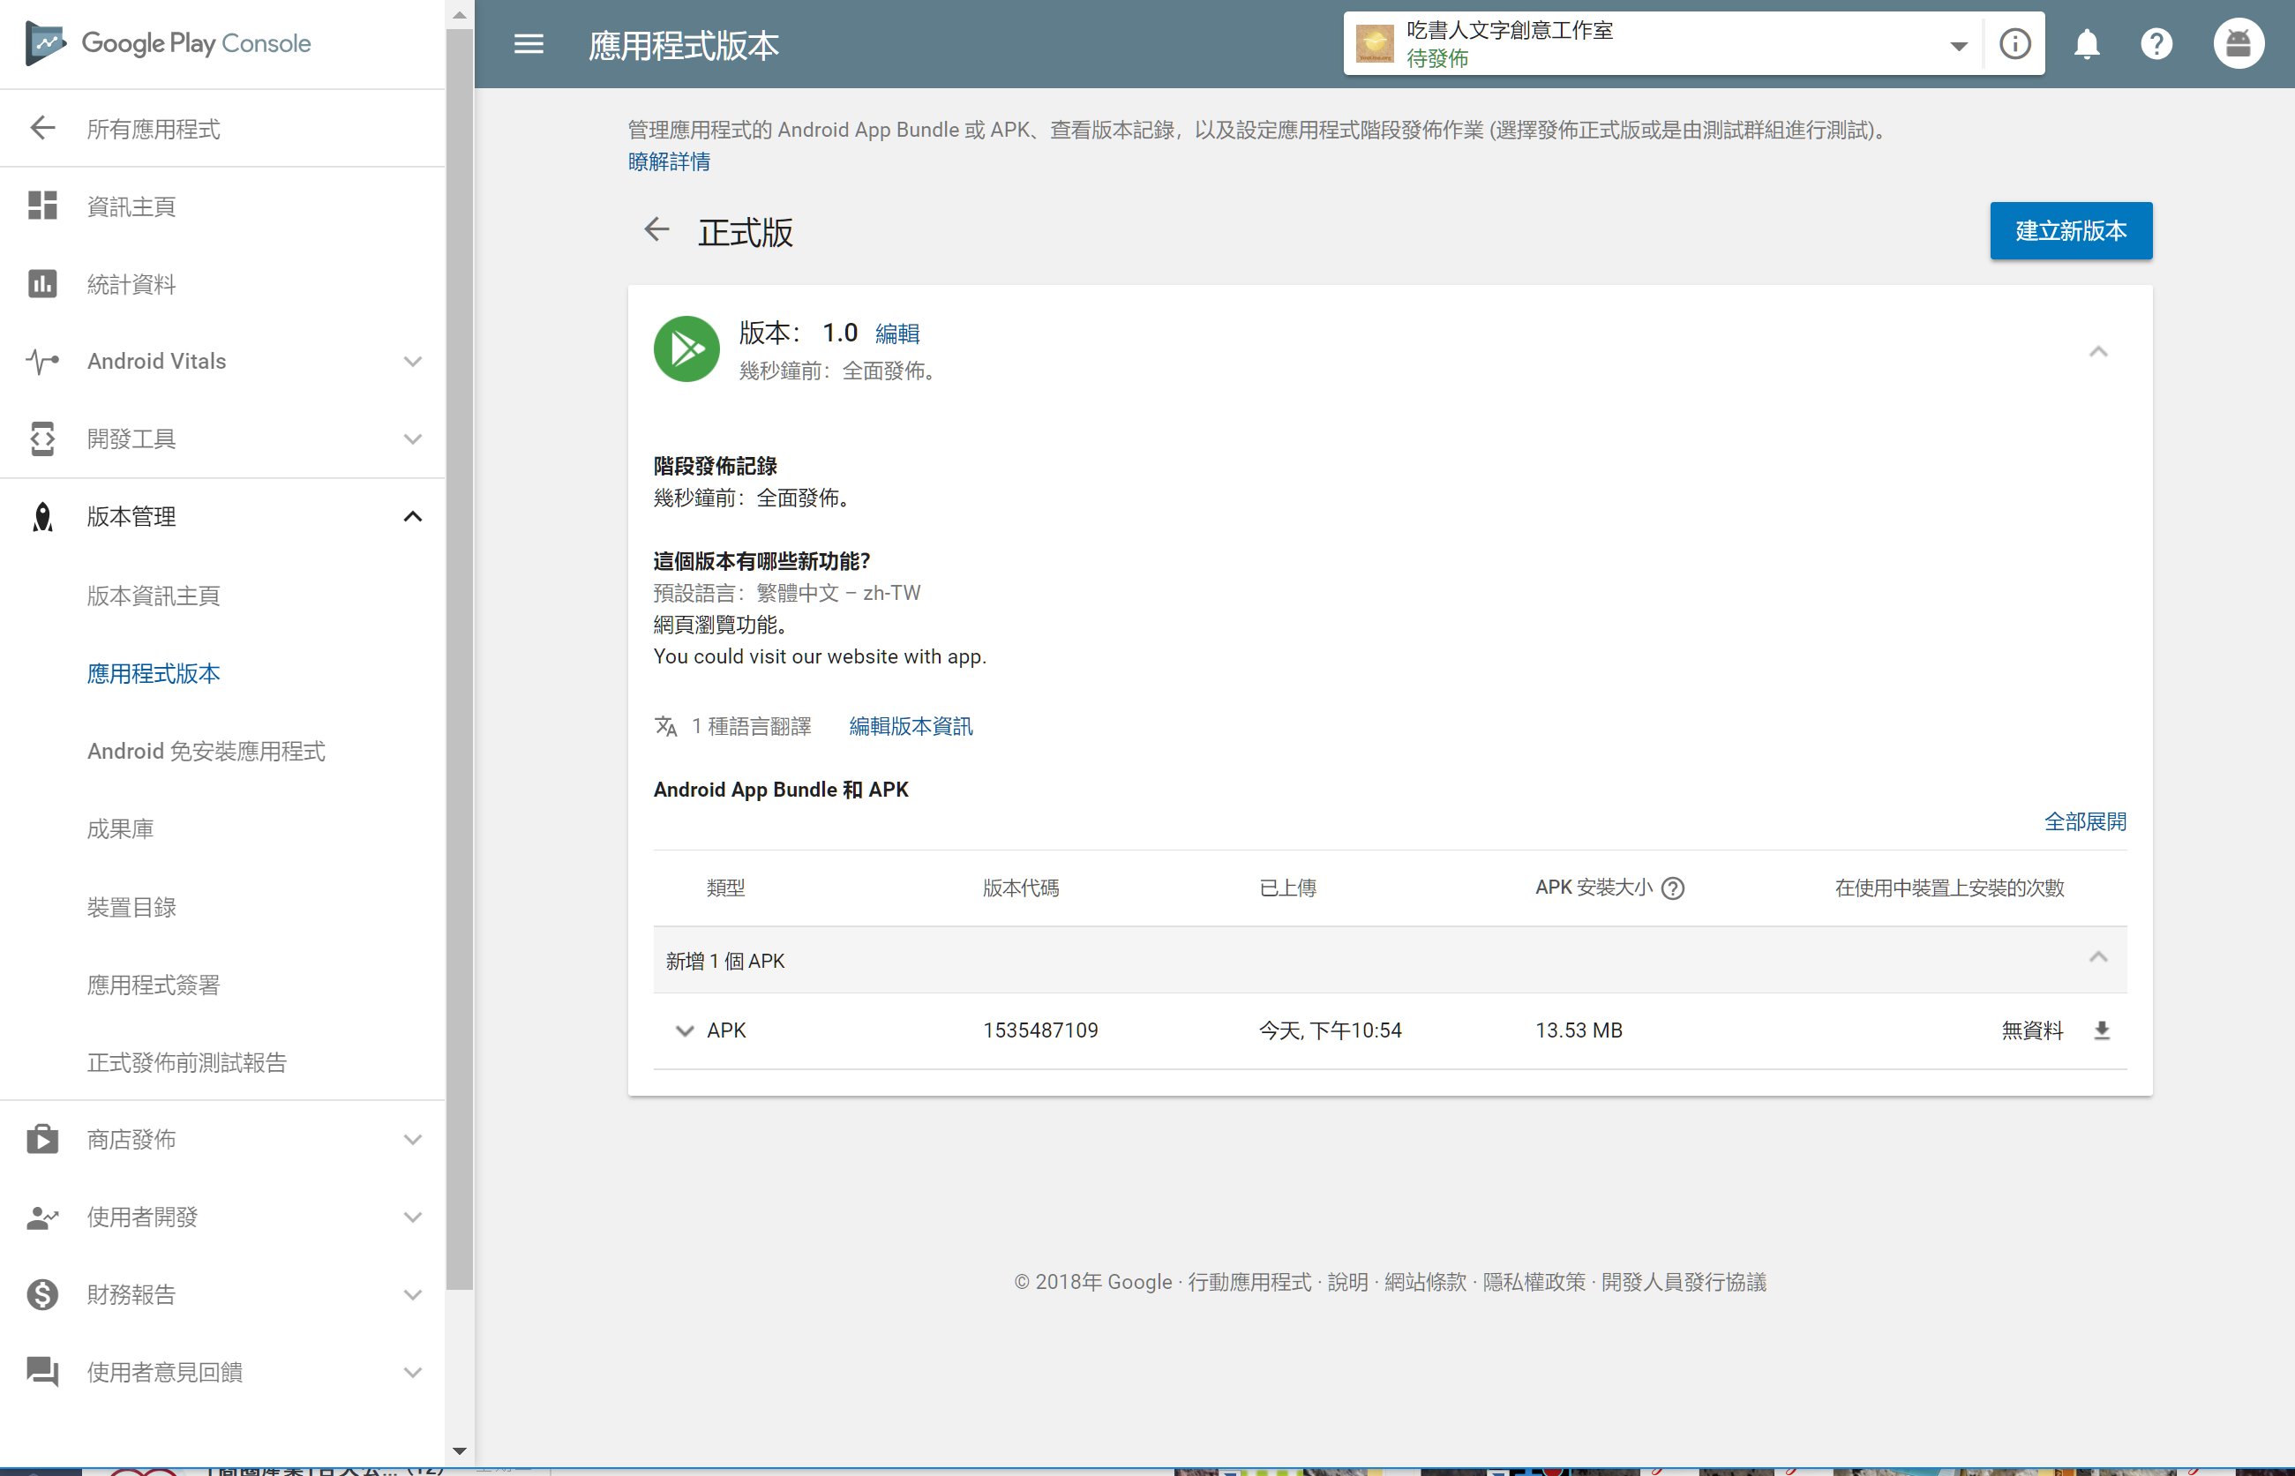Click the help question mark icon

pyautogui.click(x=2156, y=44)
